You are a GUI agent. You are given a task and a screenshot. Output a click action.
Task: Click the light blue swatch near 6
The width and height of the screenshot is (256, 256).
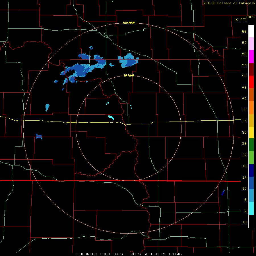pyautogui.click(x=251, y=196)
